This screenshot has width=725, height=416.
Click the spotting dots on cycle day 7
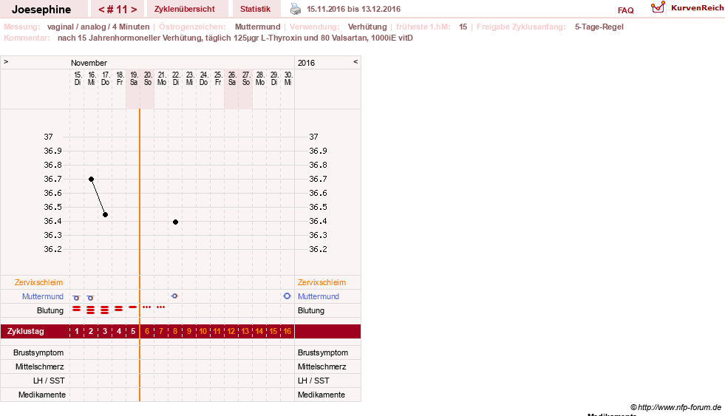[x=160, y=307]
